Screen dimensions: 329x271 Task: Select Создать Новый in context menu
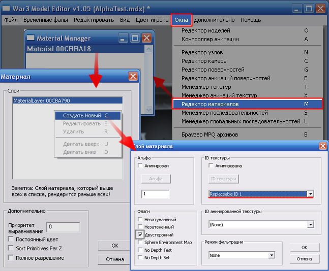pyautogui.click(x=88, y=115)
